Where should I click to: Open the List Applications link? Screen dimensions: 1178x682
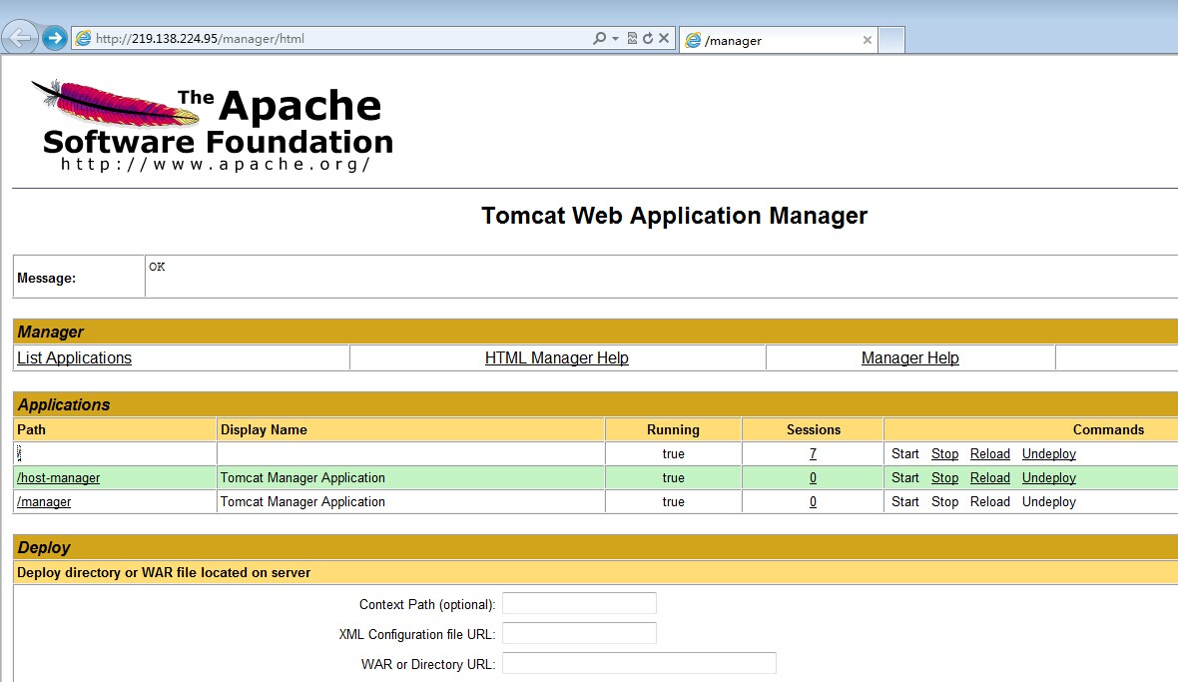point(75,357)
